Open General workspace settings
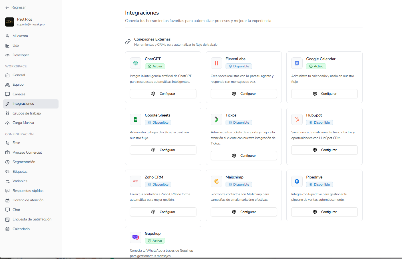Screen dimensions: 402x259 pos(31,75)
